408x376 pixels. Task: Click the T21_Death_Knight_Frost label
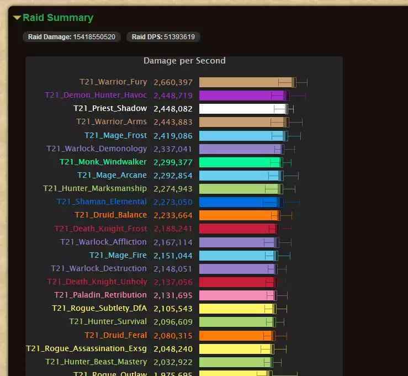[101, 229]
